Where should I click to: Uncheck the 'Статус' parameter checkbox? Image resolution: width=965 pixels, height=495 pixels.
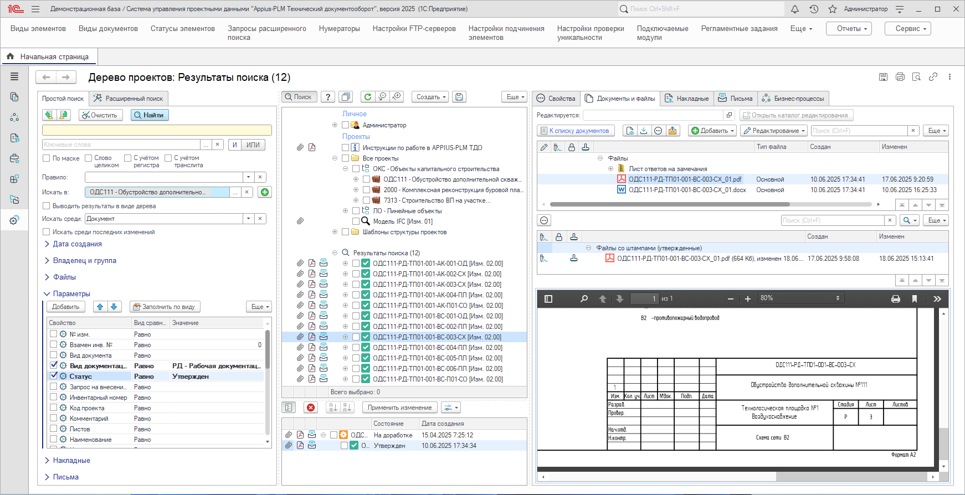pos(54,376)
